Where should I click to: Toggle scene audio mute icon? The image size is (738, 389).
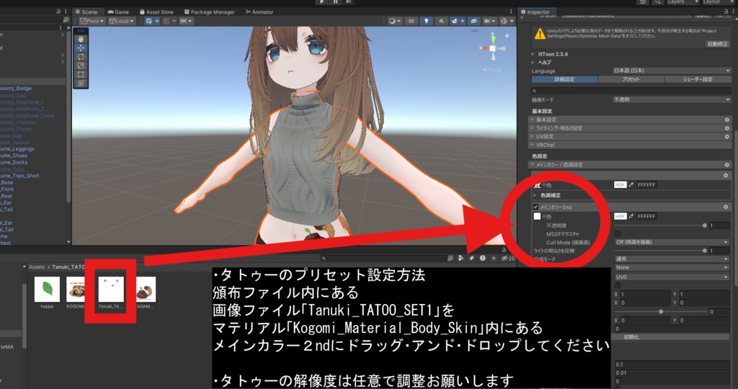click(x=441, y=21)
